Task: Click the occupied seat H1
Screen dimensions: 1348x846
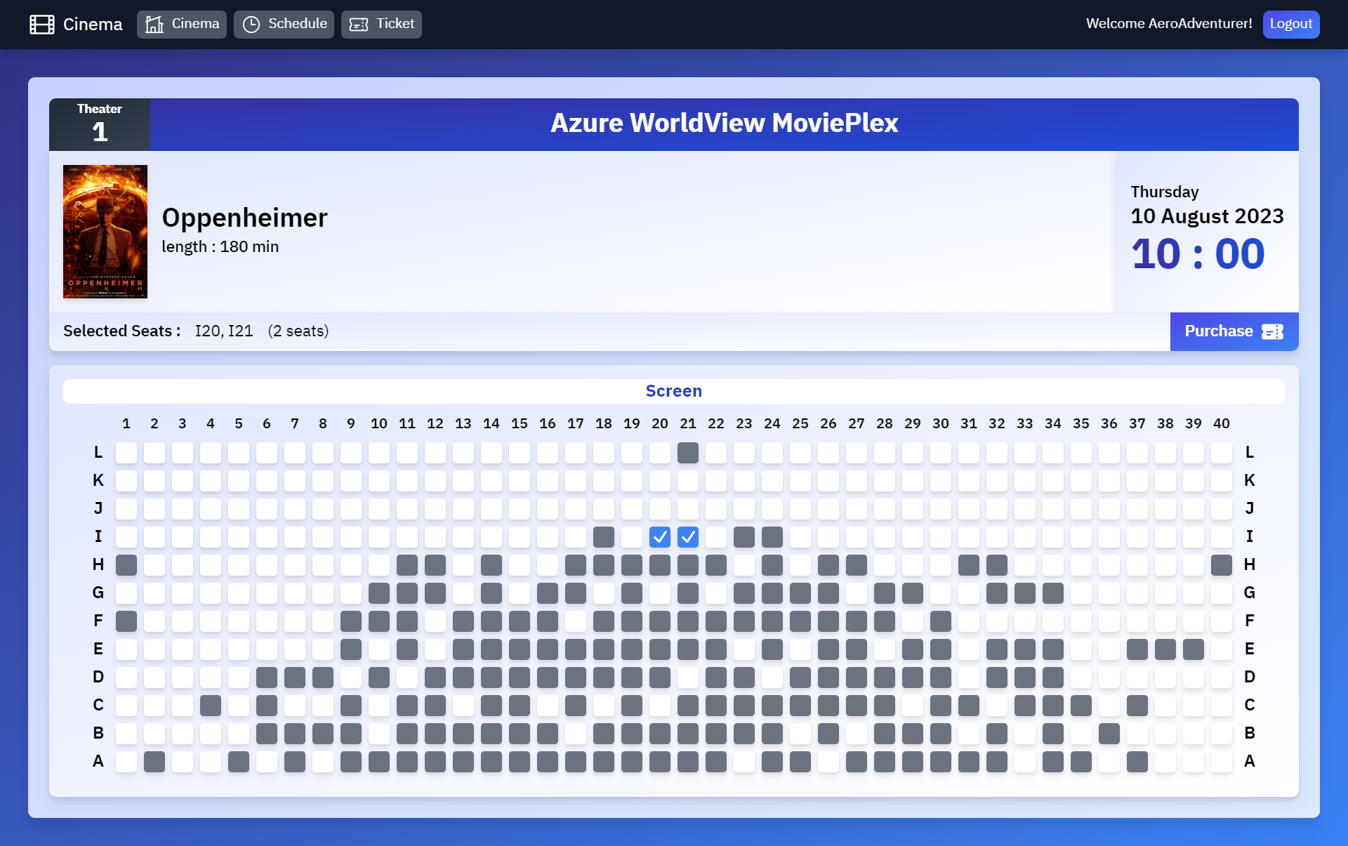Action: pos(126,565)
